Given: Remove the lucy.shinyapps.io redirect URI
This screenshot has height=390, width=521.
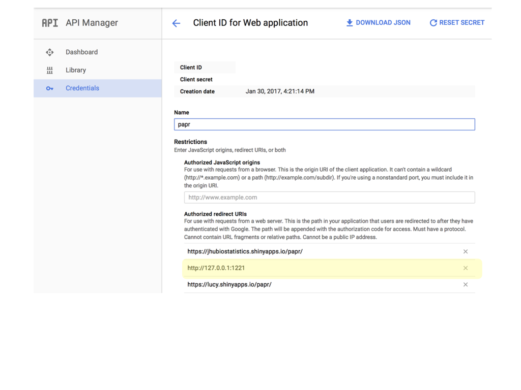Looking at the screenshot, I should pyautogui.click(x=466, y=284).
